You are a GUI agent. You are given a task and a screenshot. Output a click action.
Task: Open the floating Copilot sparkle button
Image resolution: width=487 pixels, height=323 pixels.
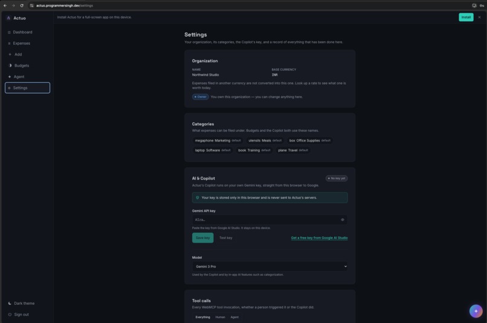click(x=476, y=311)
